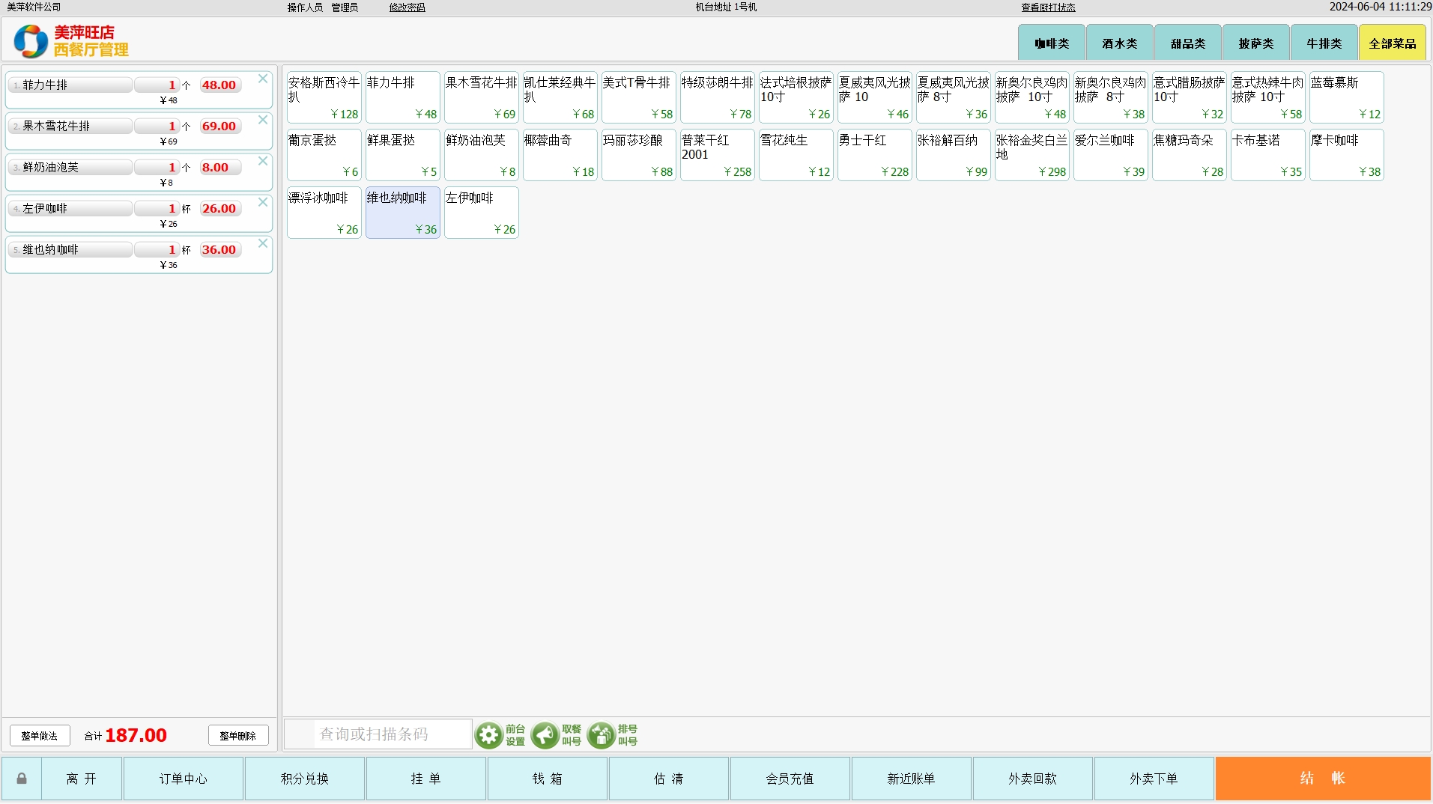The width and height of the screenshot is (1433, 804).
Task: Click the 取餐叫号 megaphone icon
Action: [545, 735]
